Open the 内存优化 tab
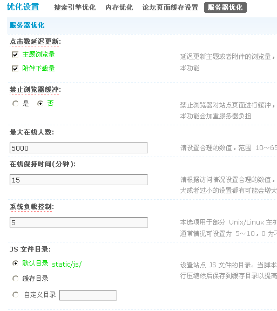Image resolution: width=277 pixels, height=311 pixels. [119, 8]
